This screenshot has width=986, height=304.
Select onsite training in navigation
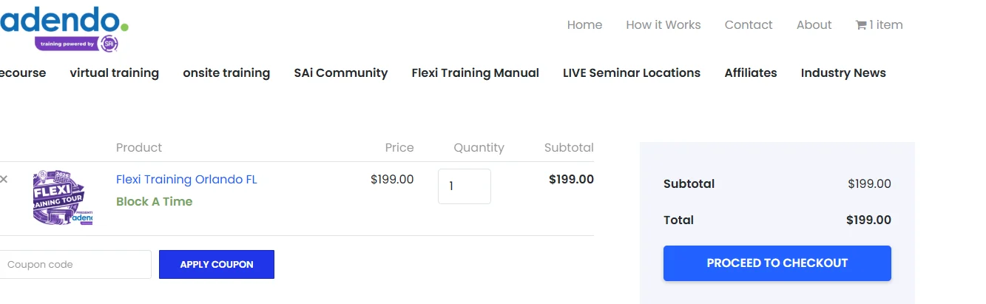point(226,72)
